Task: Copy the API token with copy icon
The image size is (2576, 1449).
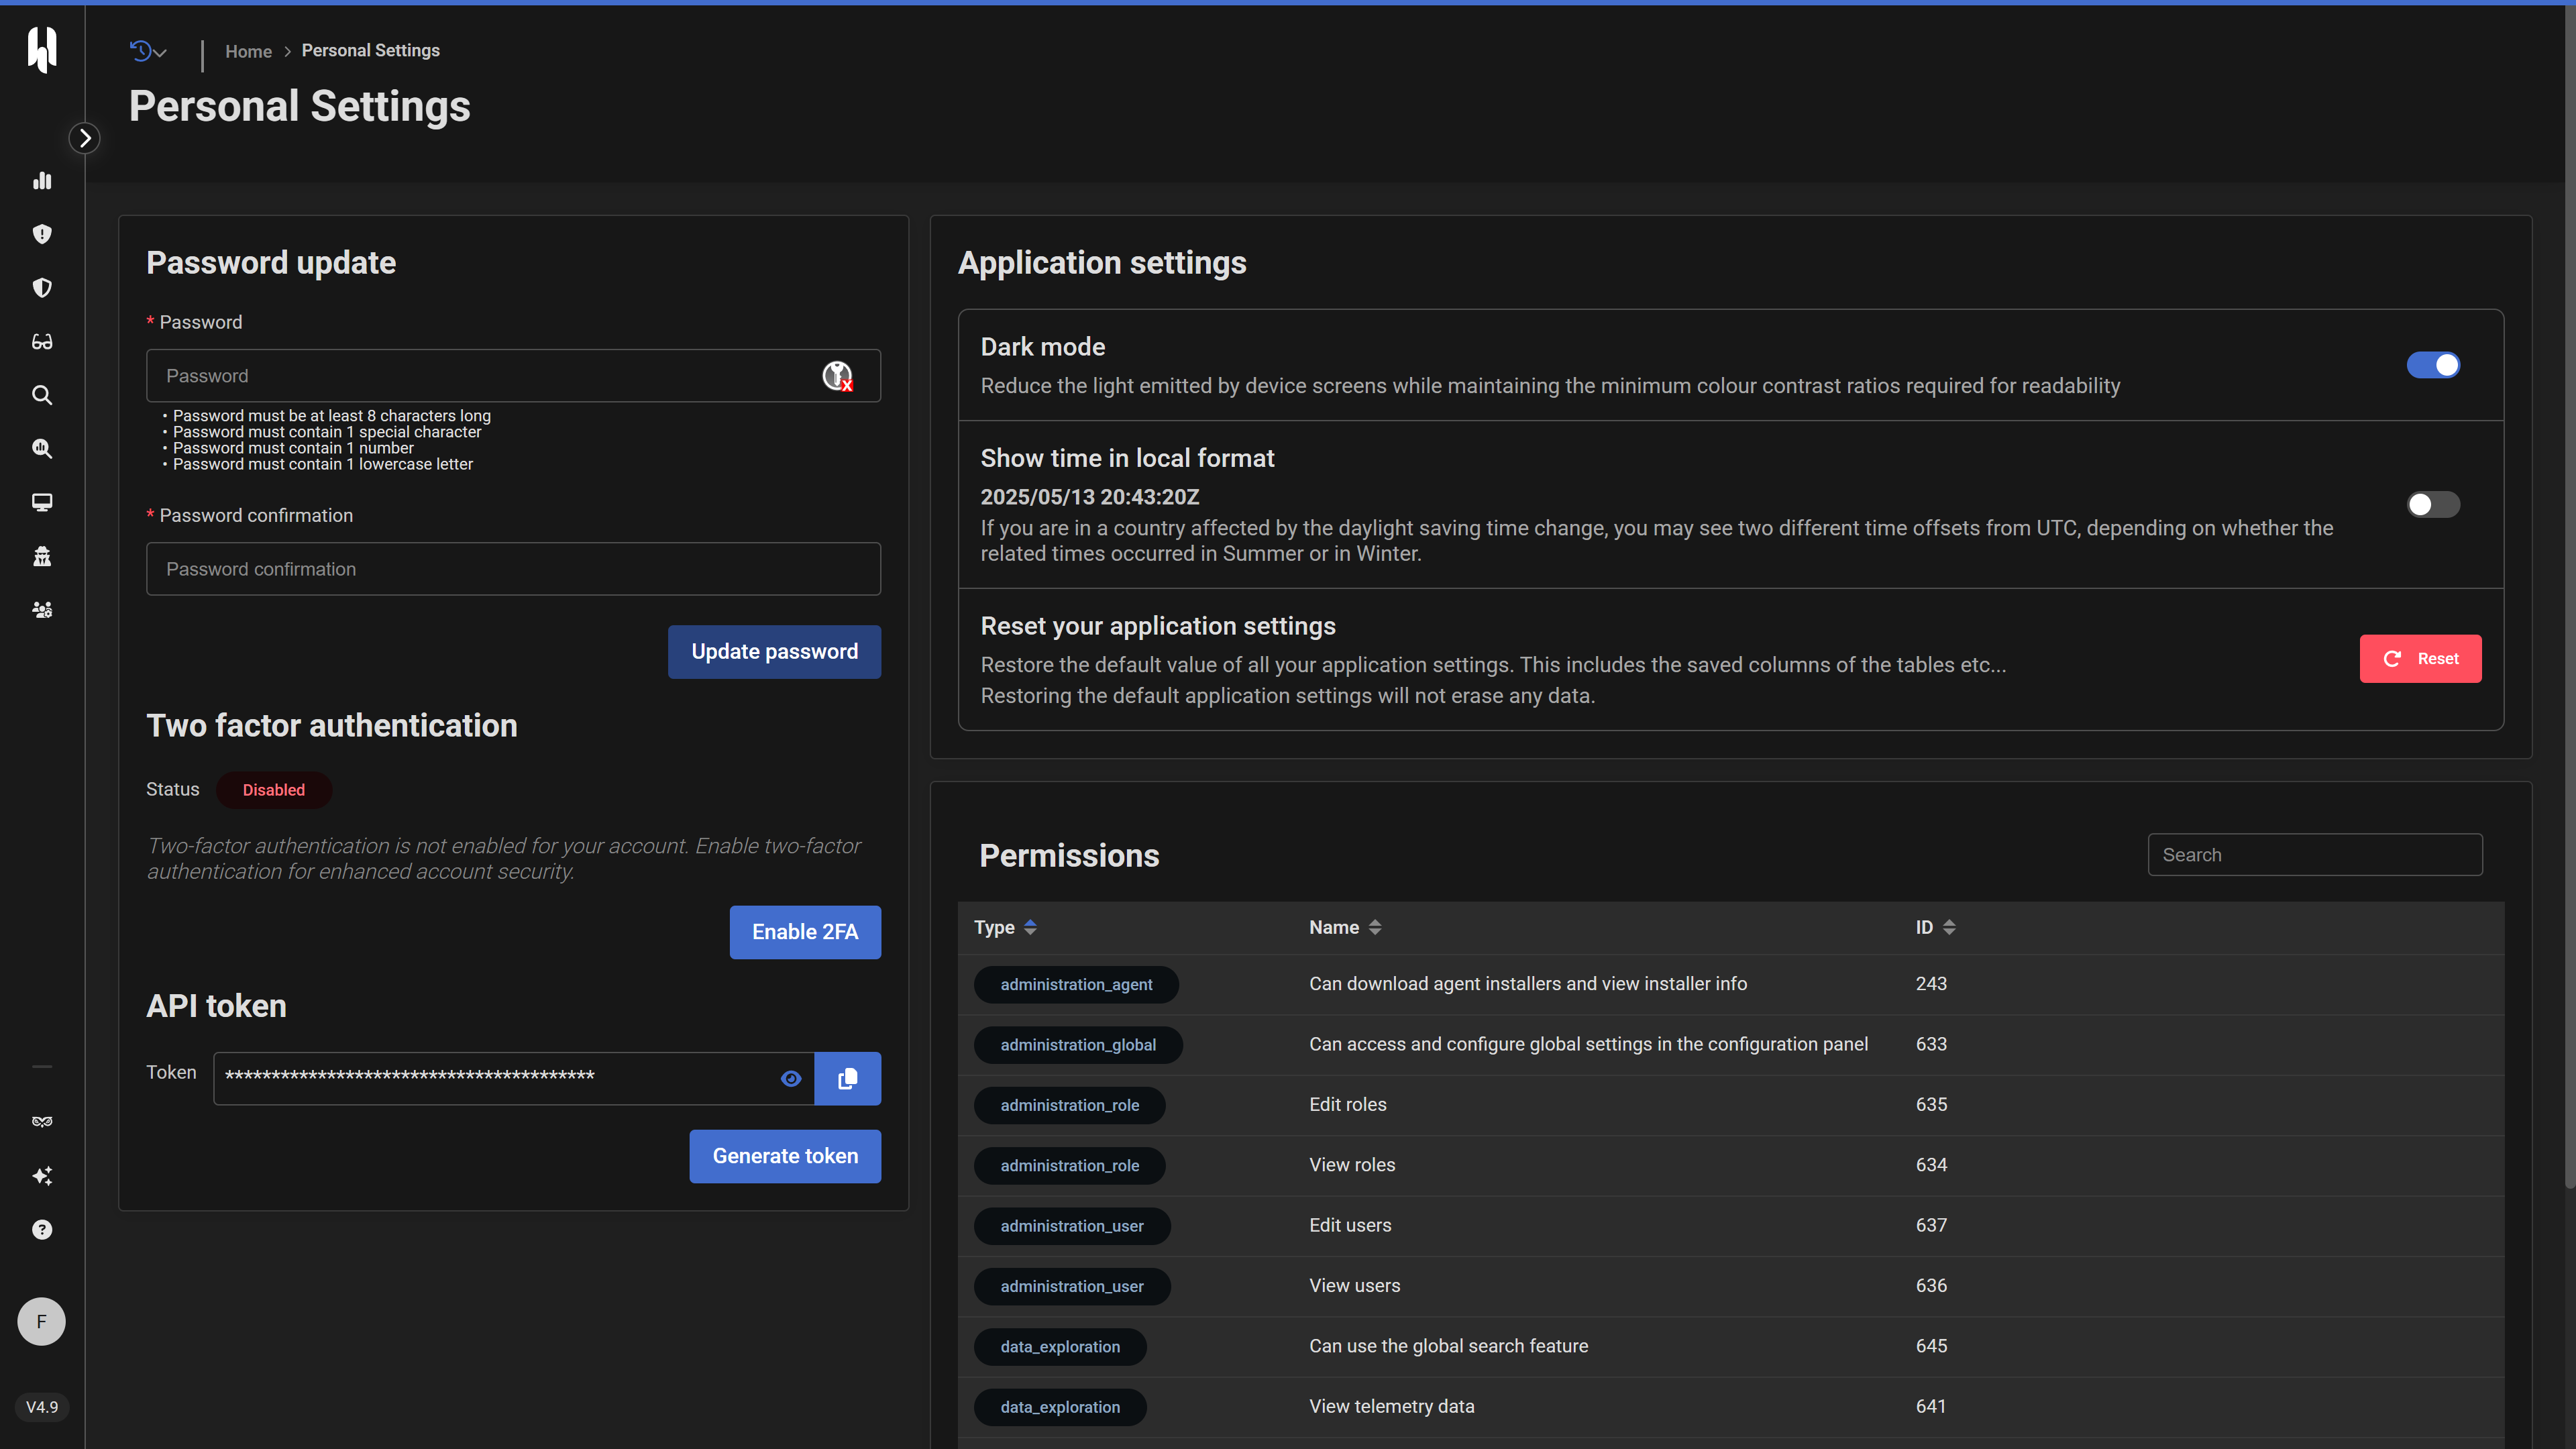Action: [x=848, y=1078]
